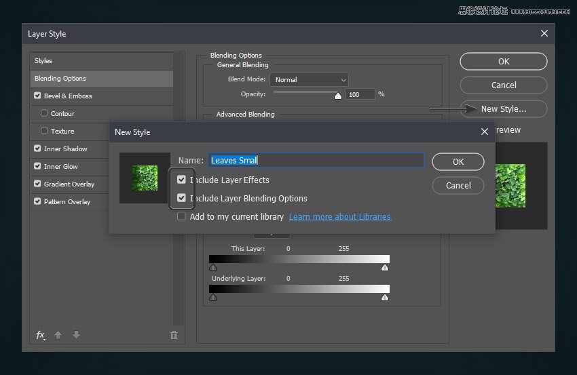Close the New Style dialog
Viewport: 577px width, 375px height.
[x=484, y=132]
